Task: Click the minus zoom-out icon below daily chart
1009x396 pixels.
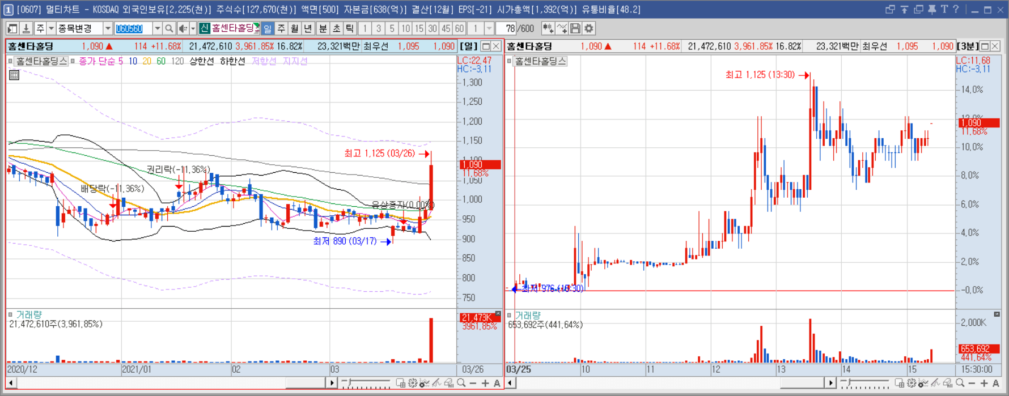Action: pyautogui.click(x=473, y=384)
